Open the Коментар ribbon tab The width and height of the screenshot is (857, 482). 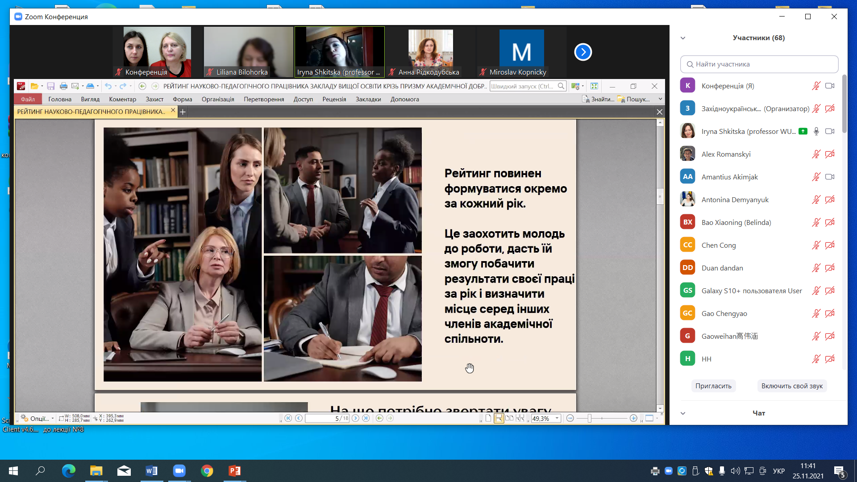122,99
